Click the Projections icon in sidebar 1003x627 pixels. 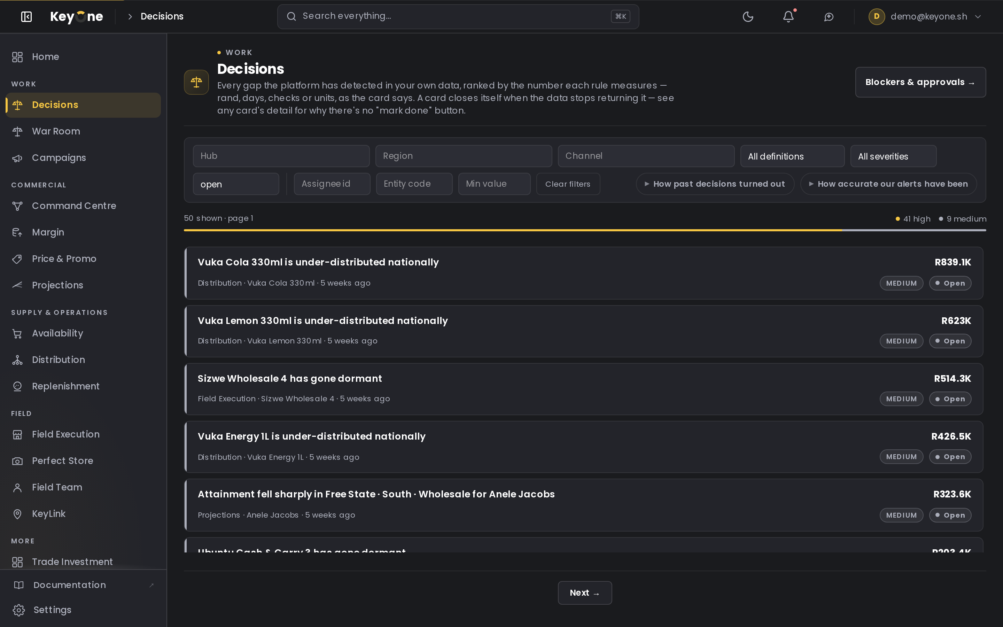coord(17,285)
